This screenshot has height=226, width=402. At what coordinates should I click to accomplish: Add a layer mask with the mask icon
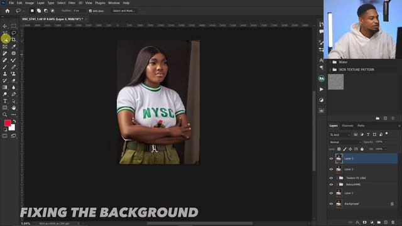[364, 222]
